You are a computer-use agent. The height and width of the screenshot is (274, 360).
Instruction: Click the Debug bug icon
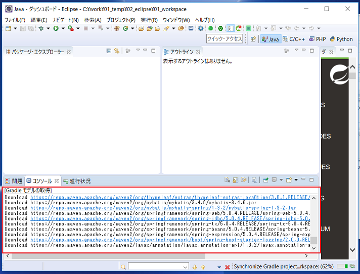pyautogui.click(x=41, y=28)
